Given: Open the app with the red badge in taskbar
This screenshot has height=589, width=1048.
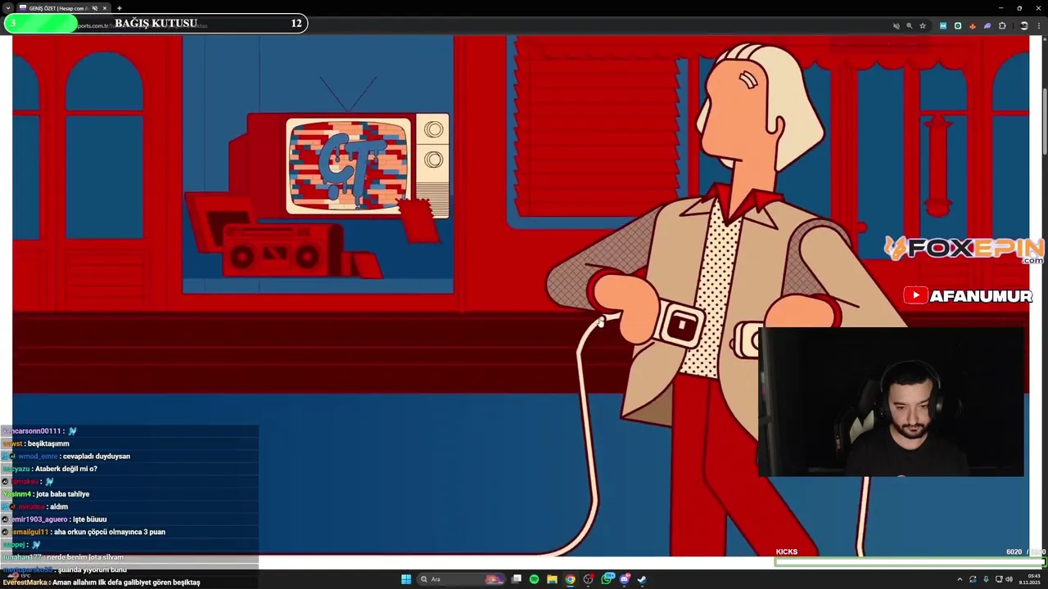Looking at the screenshot, I should (x=588, y=579).
